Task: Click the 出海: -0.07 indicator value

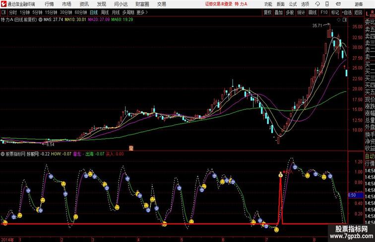Action: coord(95,154)
